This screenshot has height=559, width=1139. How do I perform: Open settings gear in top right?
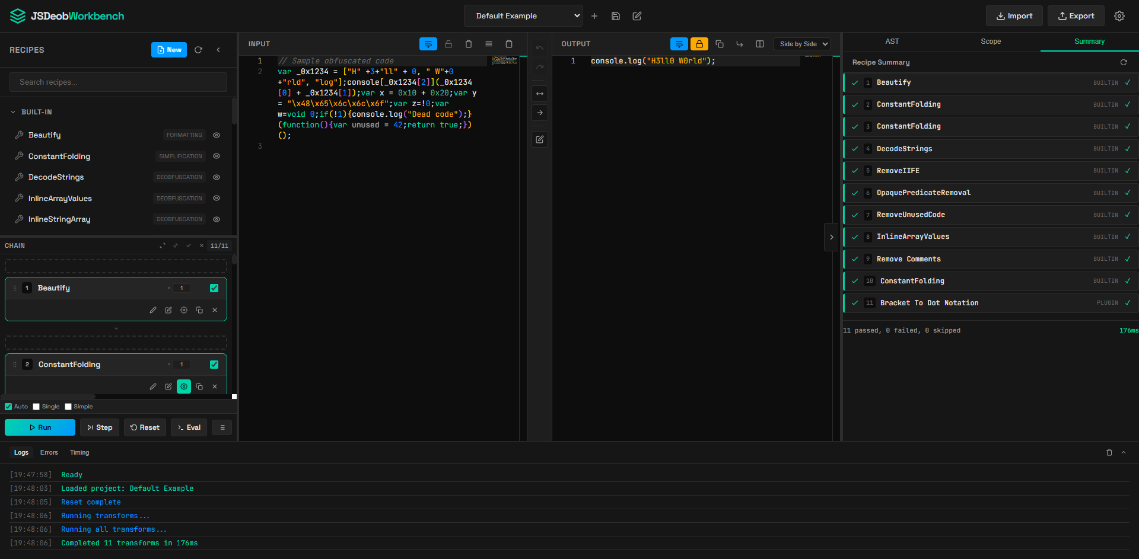(x=1119, y=16)
